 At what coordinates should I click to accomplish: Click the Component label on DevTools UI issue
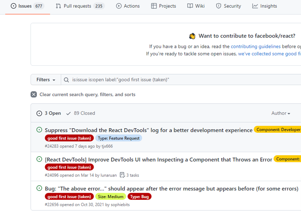point(287,159)
